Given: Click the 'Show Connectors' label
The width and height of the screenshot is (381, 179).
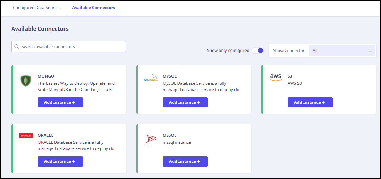Looking at the screenshot, I should coord(290,51).
